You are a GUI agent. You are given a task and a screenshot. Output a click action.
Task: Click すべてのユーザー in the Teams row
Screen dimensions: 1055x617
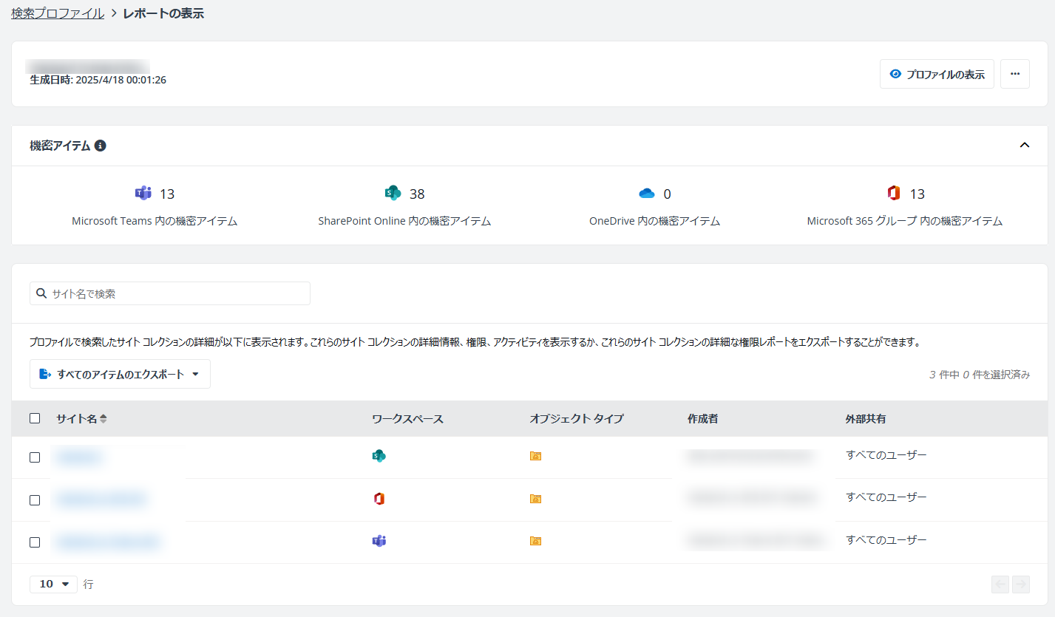(886, 540)
